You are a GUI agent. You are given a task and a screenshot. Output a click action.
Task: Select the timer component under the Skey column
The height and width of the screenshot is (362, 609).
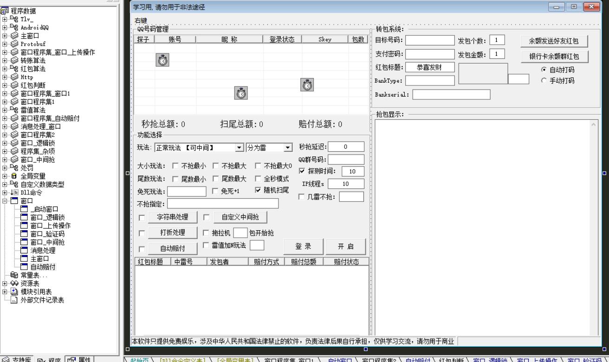coord(307,85)
